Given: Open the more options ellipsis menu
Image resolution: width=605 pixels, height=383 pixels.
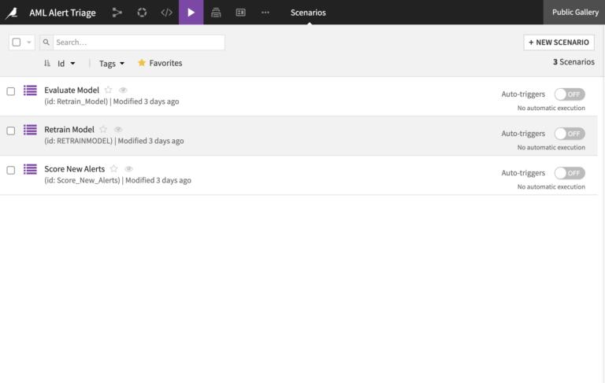Looking at the screenshot, I should [x=265, y=13].
